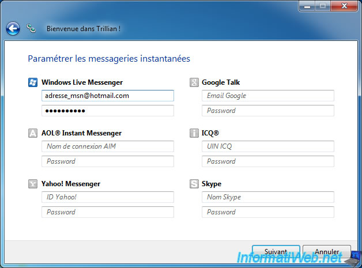Go back with the blue arrow button
362x268 pixels.
coord(13,29)
